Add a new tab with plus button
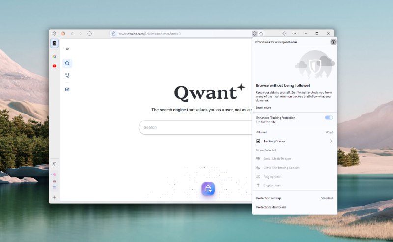 click(55, 197)
